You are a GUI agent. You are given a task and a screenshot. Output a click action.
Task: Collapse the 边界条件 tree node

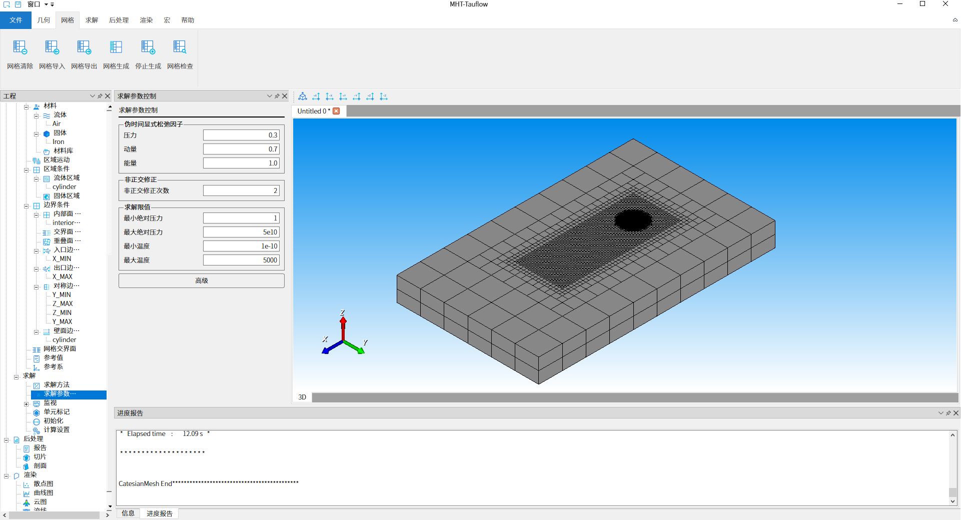click(x=27, y=206)
